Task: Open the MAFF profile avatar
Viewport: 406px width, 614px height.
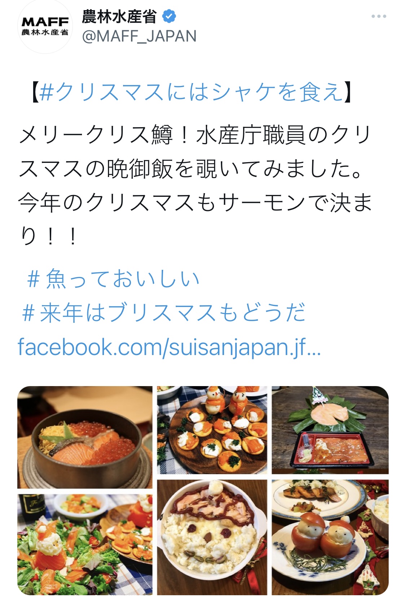Action: [x=45, y=26]
